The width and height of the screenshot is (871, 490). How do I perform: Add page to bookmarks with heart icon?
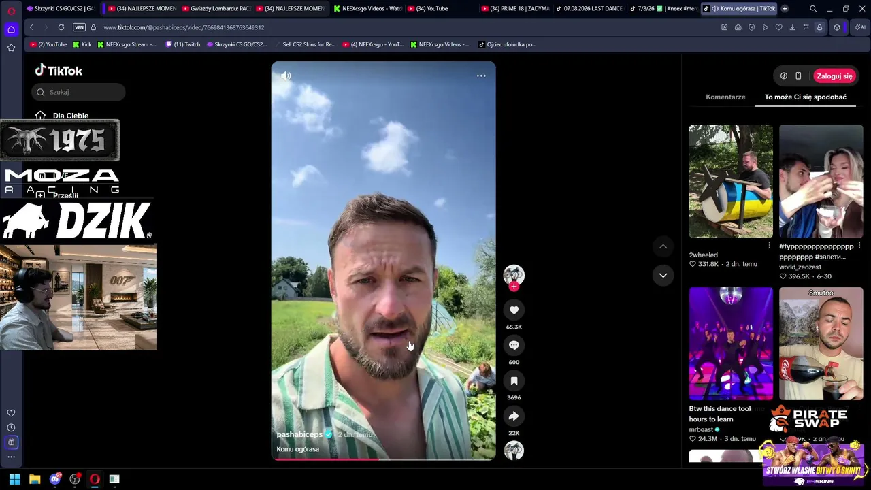click(778, 27)
